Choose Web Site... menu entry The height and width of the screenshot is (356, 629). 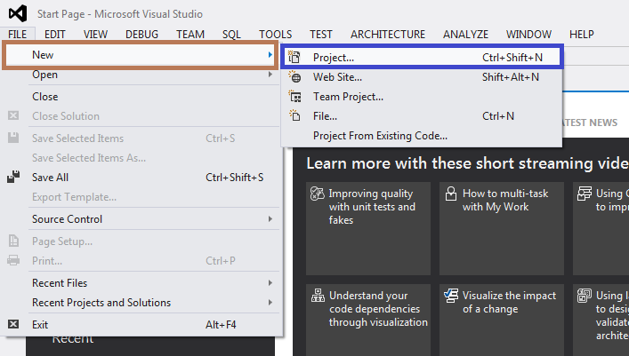click(422, 77)
